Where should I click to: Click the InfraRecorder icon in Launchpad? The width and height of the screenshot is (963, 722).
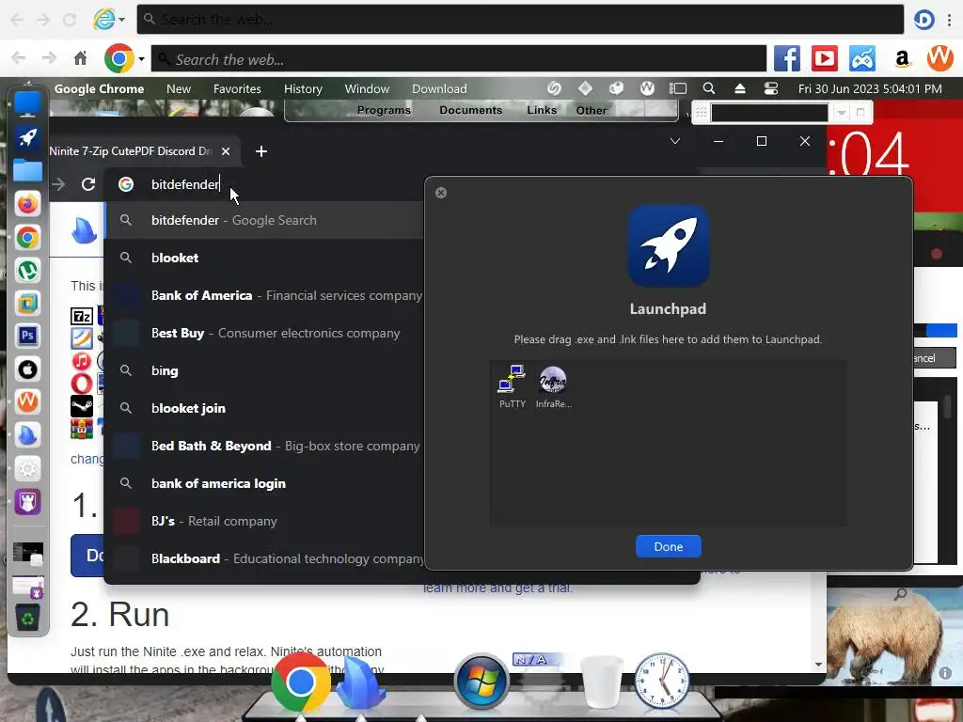[553, 386]
